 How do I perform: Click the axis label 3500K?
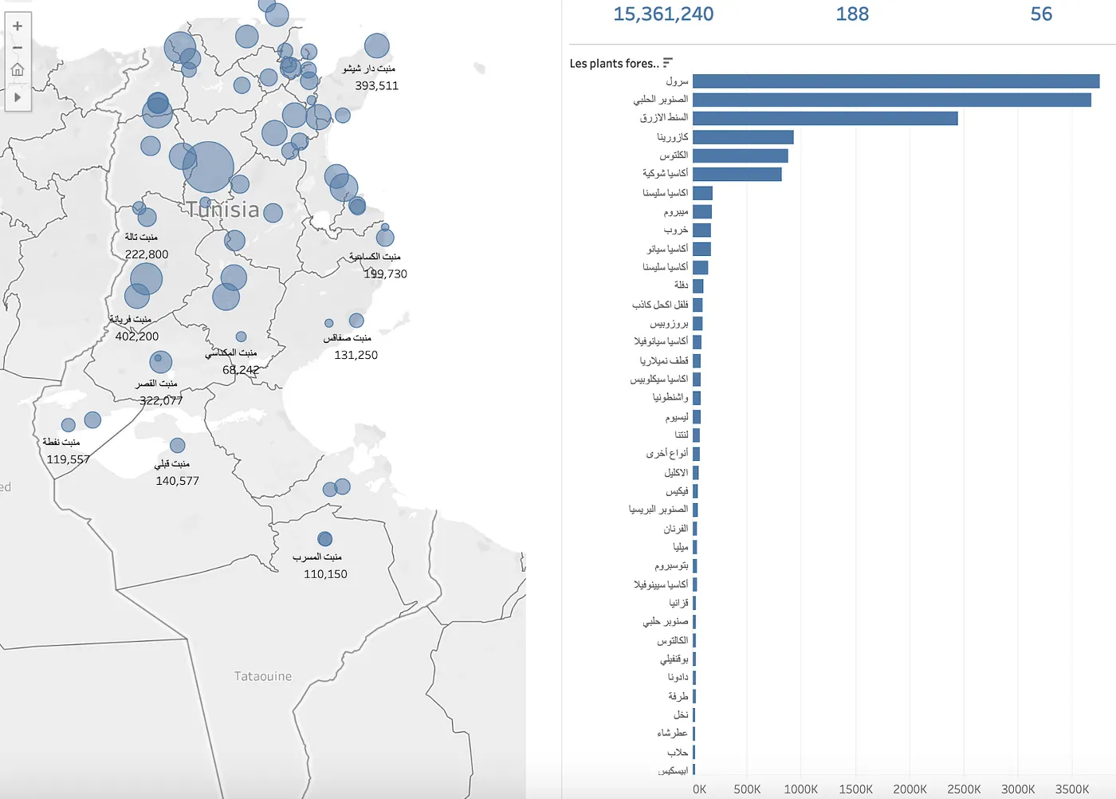point(1073,789)
